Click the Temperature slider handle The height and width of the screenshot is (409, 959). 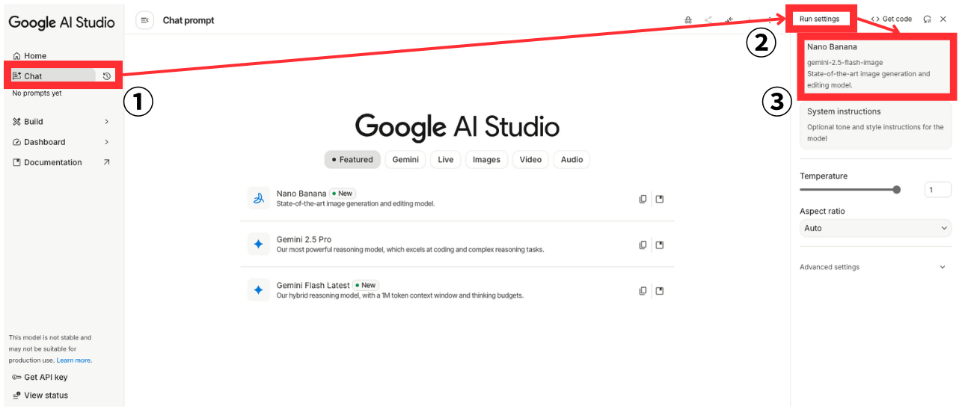tap(897, 190)
